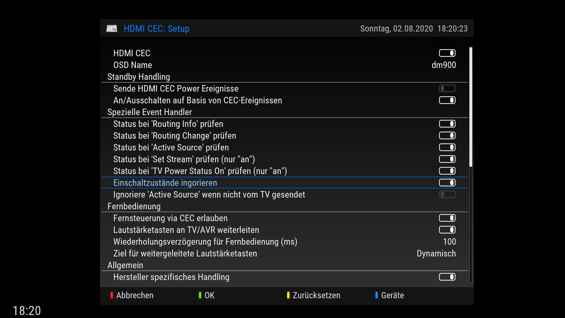Change the Dynamisch volume target value
This screenshot has height=318, width=565.
point(436,254)
